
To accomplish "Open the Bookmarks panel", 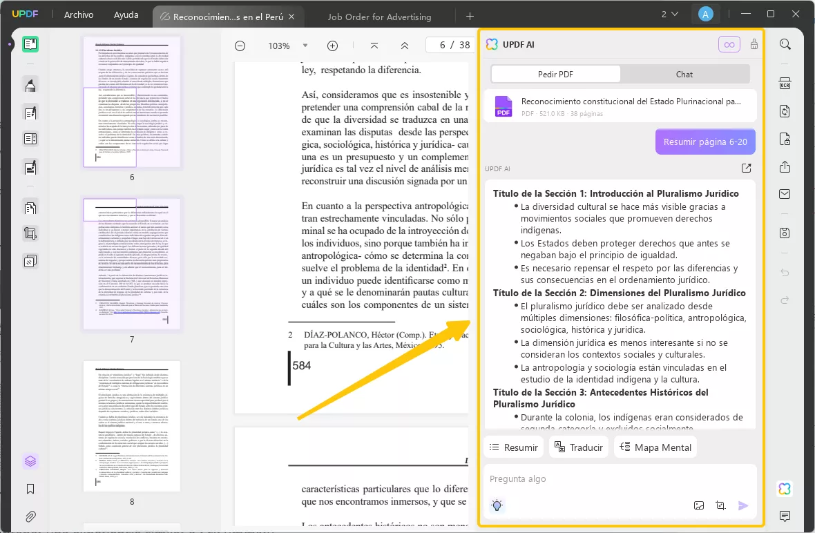I will (x=30, y=489).
